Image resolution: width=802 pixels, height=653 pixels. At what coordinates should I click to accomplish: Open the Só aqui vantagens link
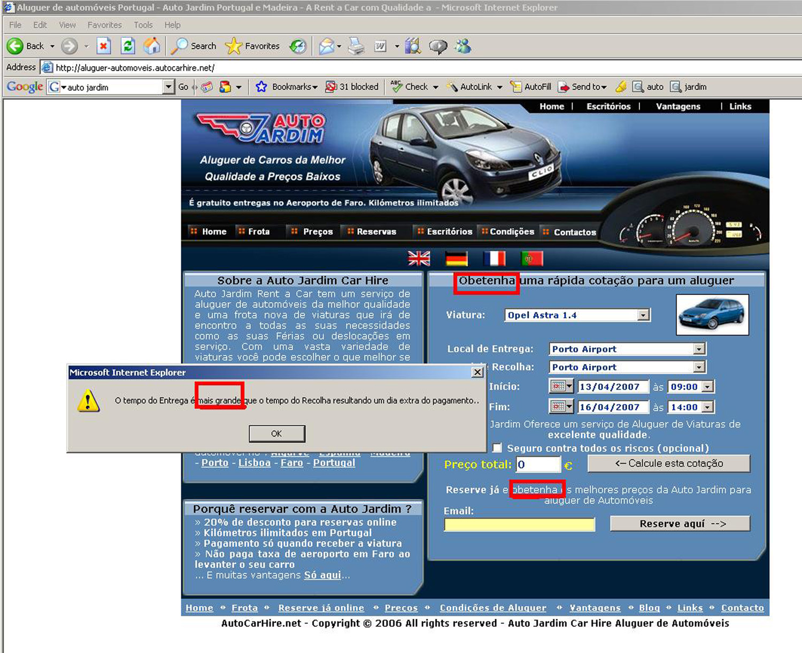[x=322, y=575]
